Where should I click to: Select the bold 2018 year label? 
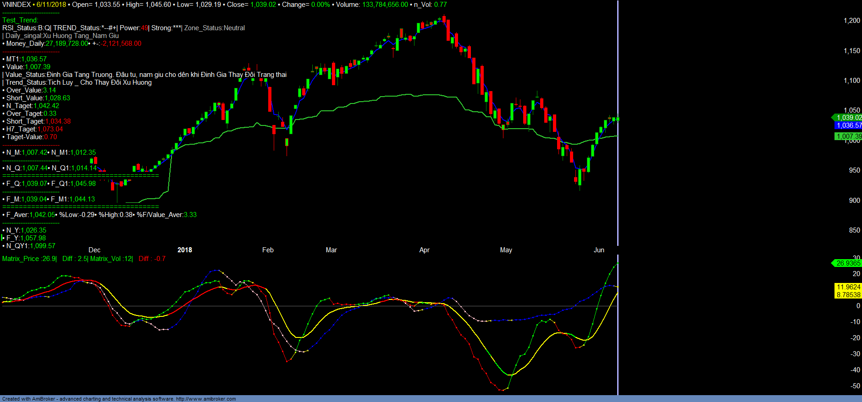click(x=185, y=250)
